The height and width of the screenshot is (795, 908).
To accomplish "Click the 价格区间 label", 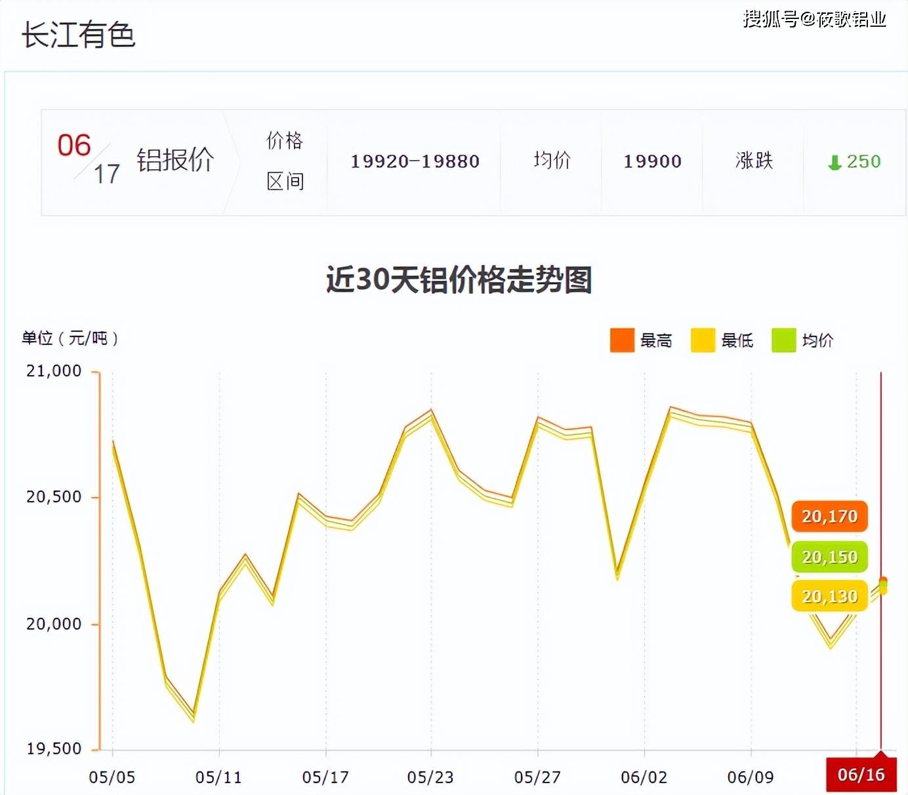I will (285, 161).
